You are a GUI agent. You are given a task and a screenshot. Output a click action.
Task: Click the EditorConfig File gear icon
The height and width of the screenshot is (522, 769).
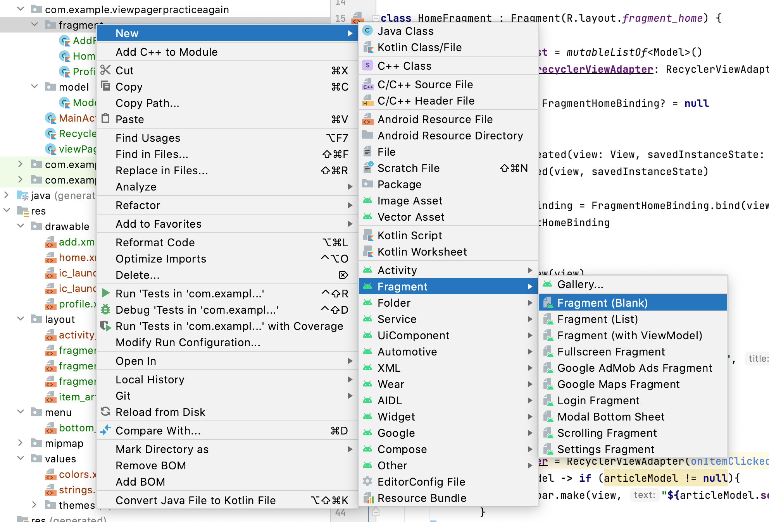pos(367,481)
